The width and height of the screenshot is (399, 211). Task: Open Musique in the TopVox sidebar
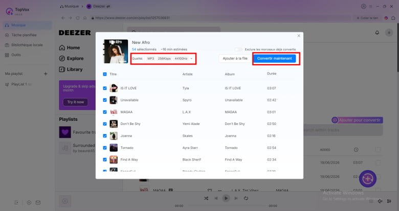pos(28,25)
